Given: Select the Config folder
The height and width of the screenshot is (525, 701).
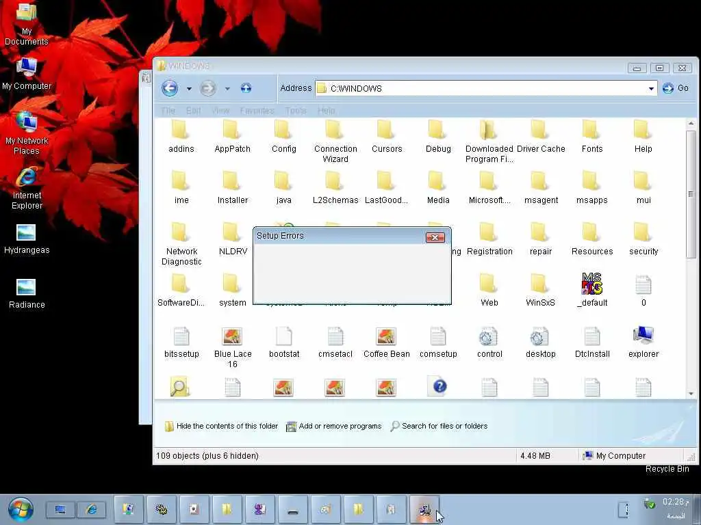Looking at the screenshot, I should pyautogui.click(x=284, y=137).
